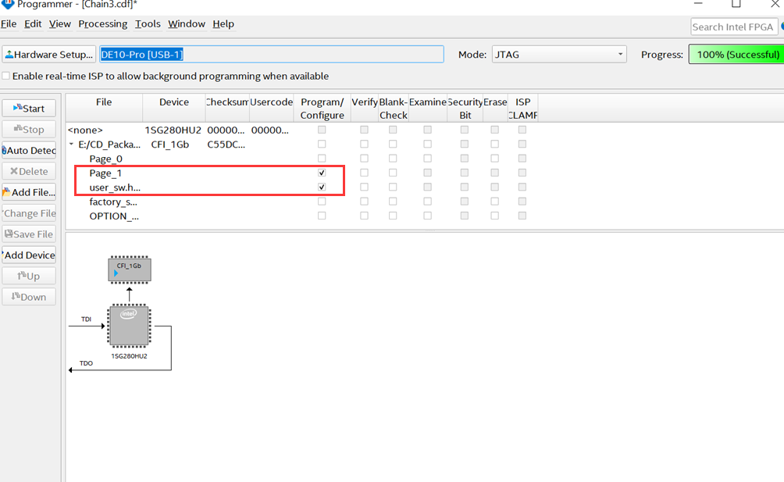The height and width of the screenshot is (482, 784).
Task: Uncheck Program/Configure for Page_1
Action: pyautogui.click(x=322, y=173)
